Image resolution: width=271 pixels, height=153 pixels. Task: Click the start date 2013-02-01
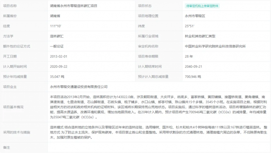click(x=58, y=56)
